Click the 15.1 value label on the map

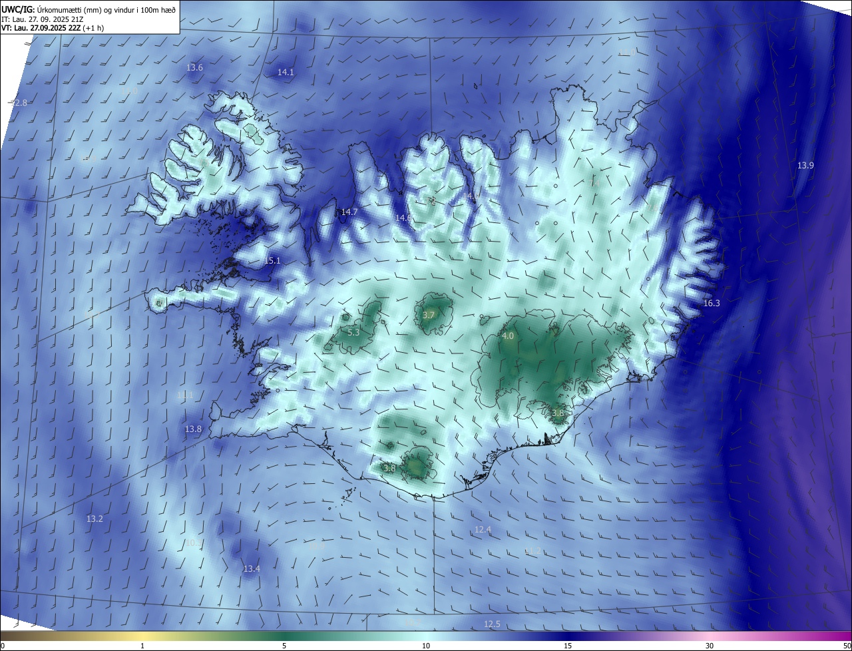pos(272,261)
